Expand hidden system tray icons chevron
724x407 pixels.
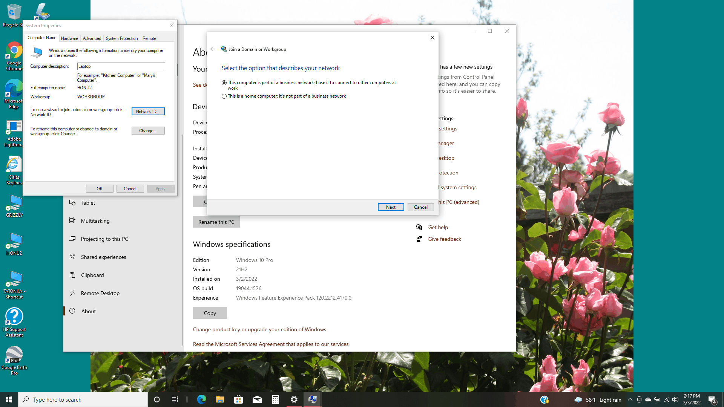coord(630,399)
